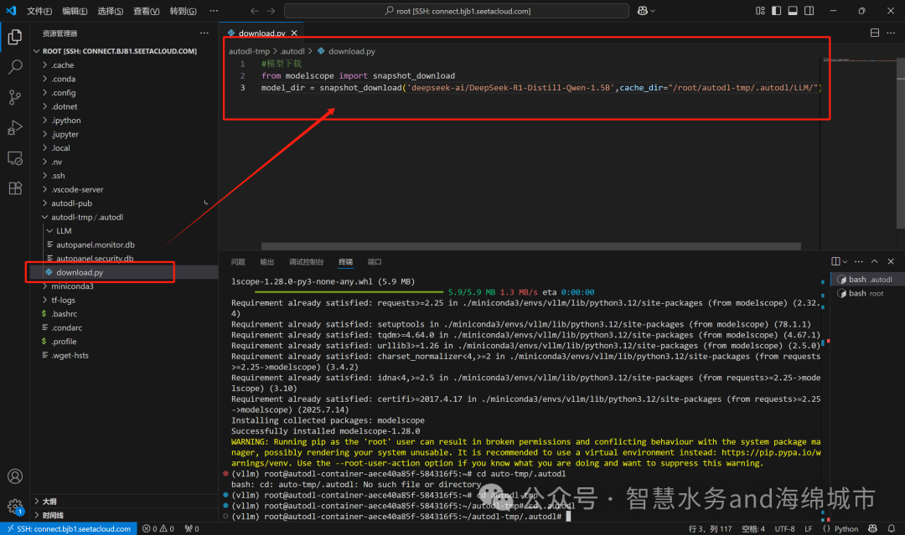Click the SSH remote status indicator

(x=69, y=528)
